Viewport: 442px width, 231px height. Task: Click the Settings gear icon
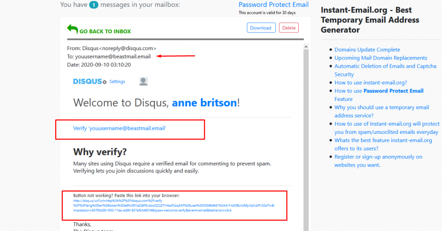point(104,82)
